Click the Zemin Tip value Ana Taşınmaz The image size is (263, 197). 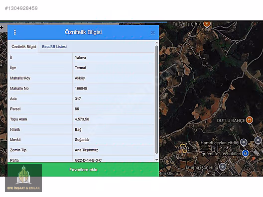(114, 150)
